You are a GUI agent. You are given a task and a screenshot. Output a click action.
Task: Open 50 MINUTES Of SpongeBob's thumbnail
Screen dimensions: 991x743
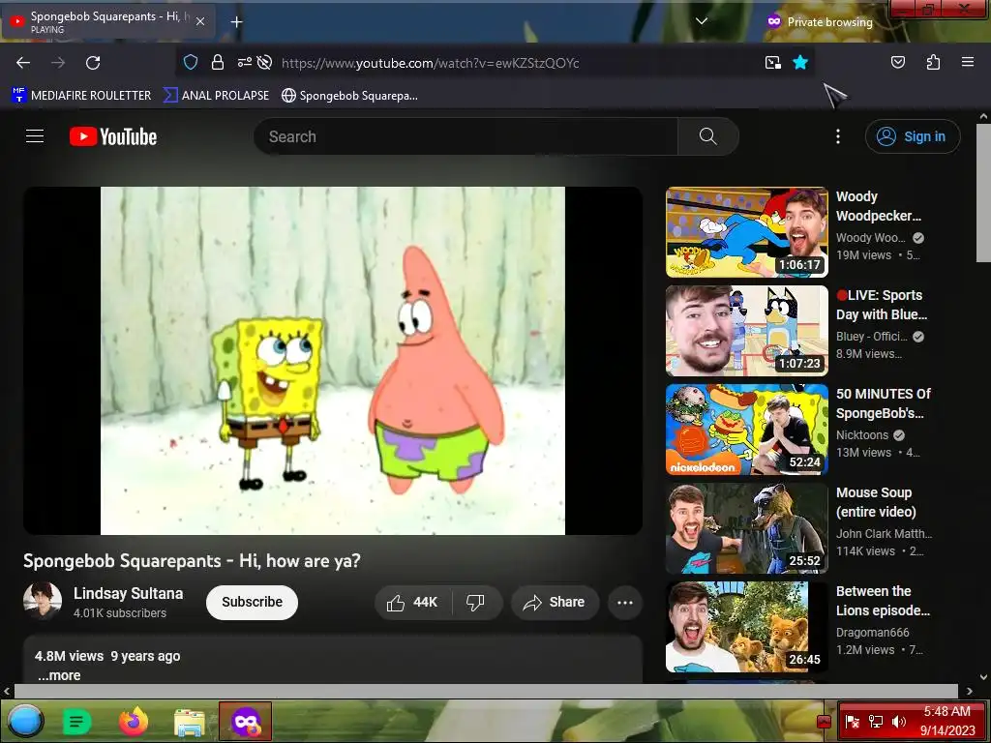pyautogui.click(x=746, y=429)
